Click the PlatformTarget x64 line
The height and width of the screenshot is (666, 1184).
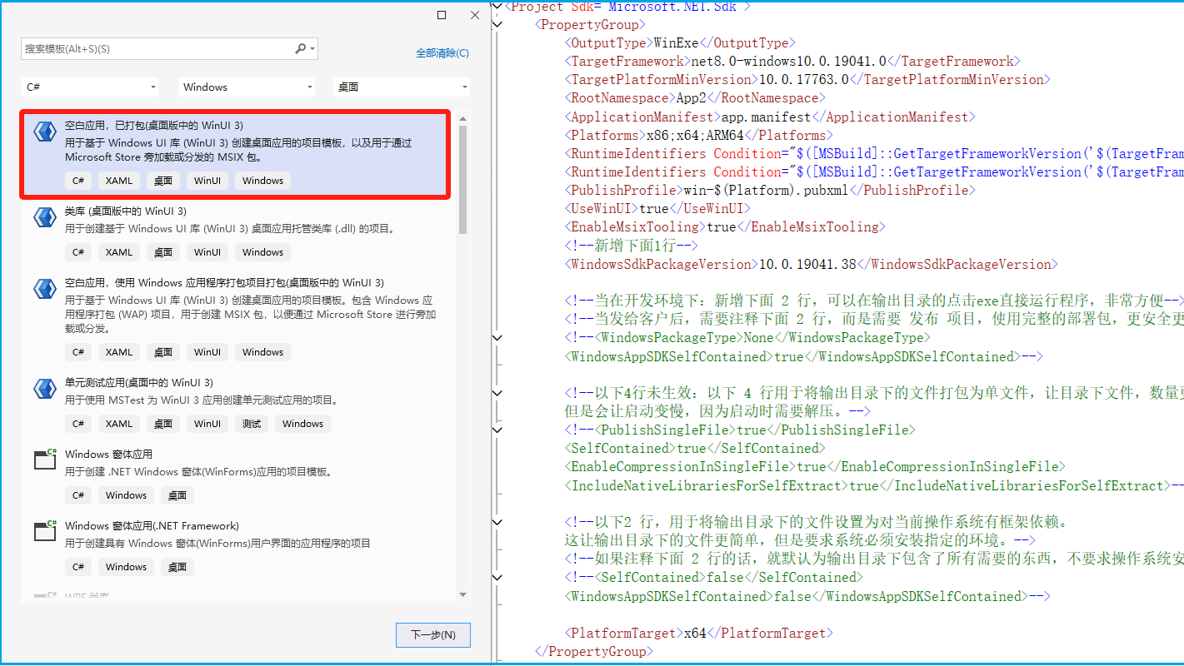pyautogui.click(x=698, y=633)
